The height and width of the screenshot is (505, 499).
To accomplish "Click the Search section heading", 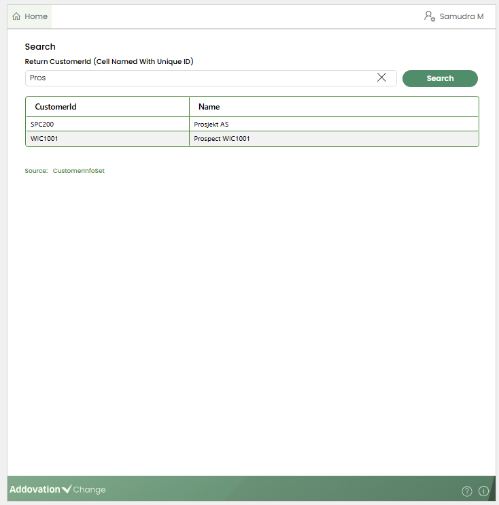I will pos(40,47).
